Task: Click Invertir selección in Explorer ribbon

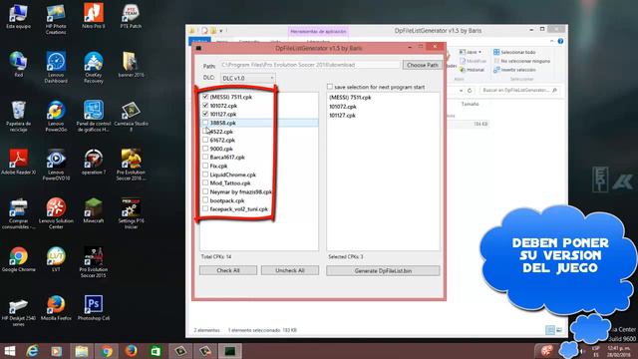Action: point(514,70)
